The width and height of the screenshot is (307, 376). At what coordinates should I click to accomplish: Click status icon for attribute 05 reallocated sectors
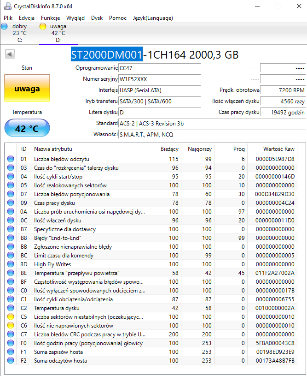click(11, 185)
